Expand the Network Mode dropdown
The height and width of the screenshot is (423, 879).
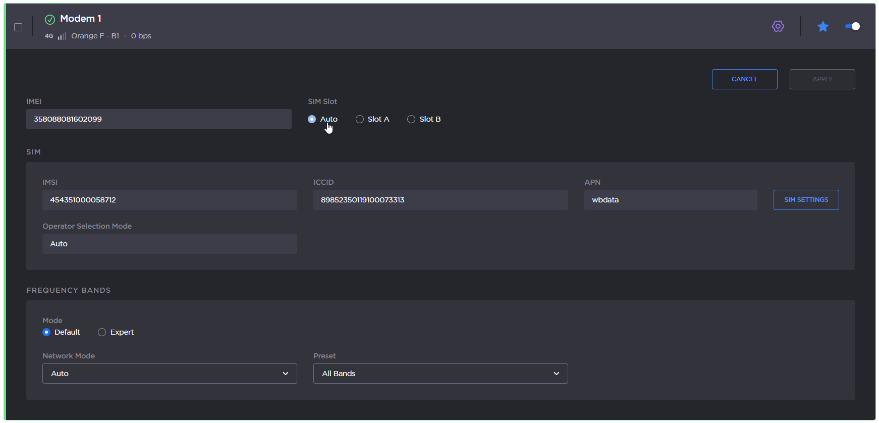(x=170, y=374)
